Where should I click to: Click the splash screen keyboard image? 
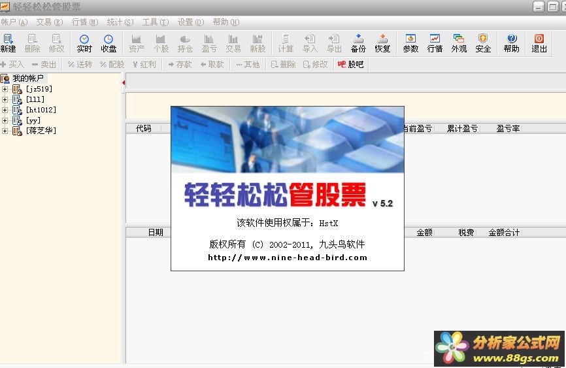pos(288,140)
